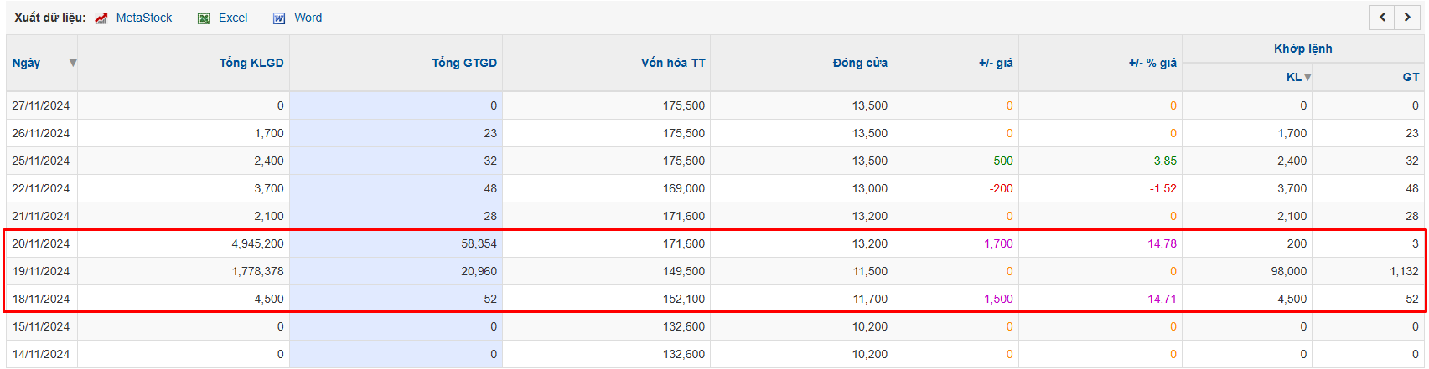The width and height of the screenshot is (1429, 369).
Task: Click the +/- % giá column header
Action: pyautogui.click(x=1152, y=63)
